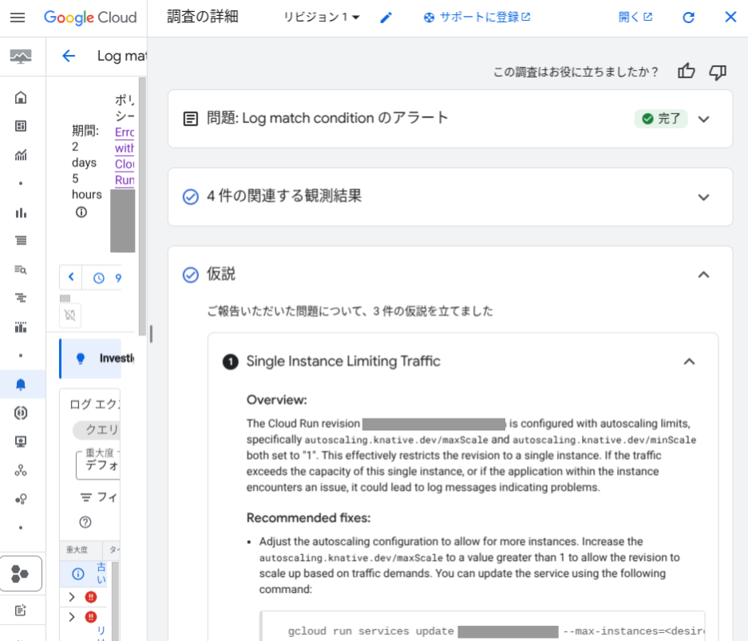The image size is (748, 641).
Task: Give thumbs down feedback on investigation
Action: pos(718,73)
